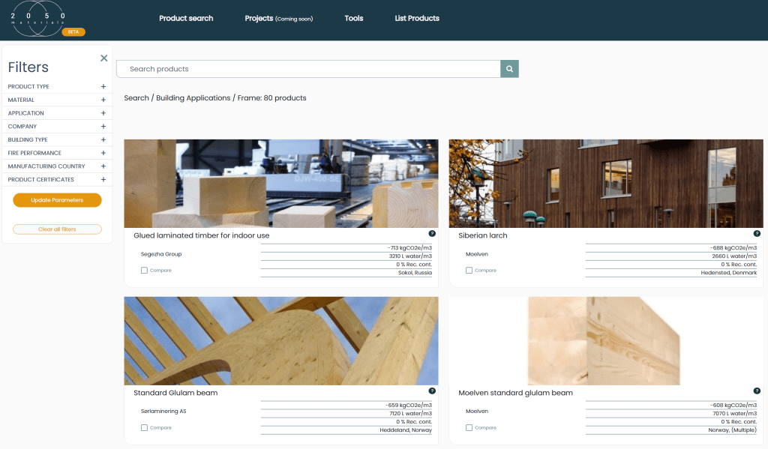Open help icon for Glued laminated timber
Screen dimensions: 768x449
tap(432, 234)
